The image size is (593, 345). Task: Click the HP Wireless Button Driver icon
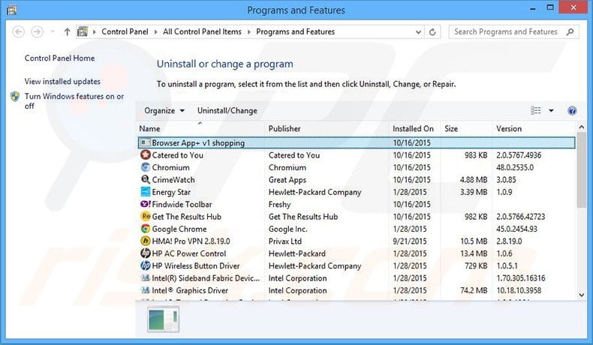[145, 265]
